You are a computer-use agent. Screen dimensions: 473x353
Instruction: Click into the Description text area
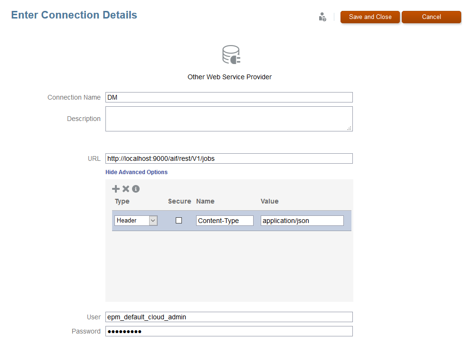229,119
